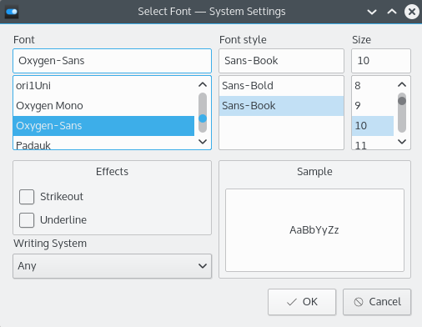This screenshot has width=422, height=327.
Task: Click the Size input field
Action: [381, 61]
